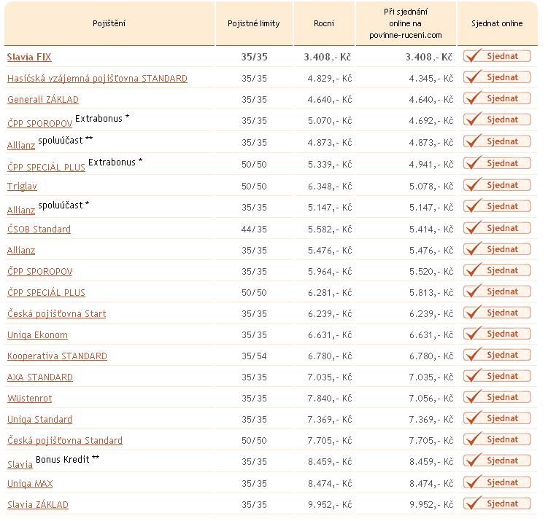
Task: Choose Sjednat for Slavia ZÁKLAD
Action: pos(496,504)
